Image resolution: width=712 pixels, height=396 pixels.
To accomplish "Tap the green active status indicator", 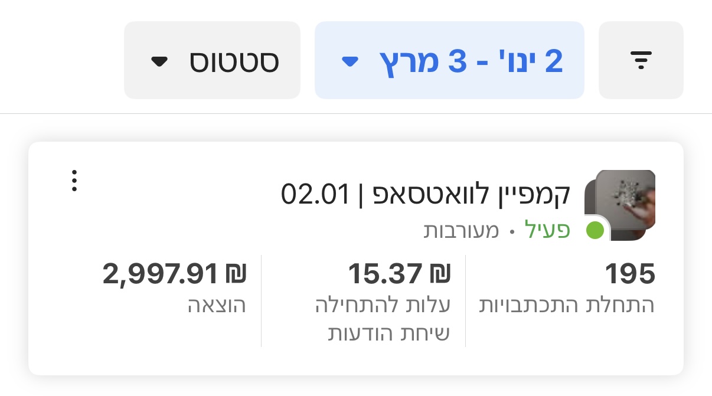I will 596,231.
